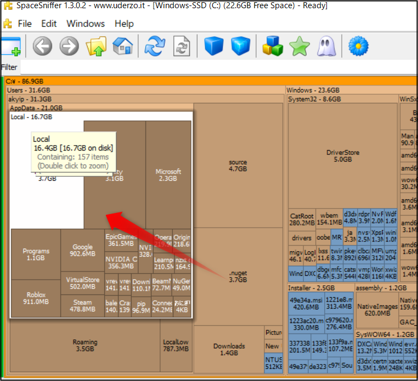Click the pip 96.9MB block
This screenshot has width=418, height=381.
tap(142, 307)
